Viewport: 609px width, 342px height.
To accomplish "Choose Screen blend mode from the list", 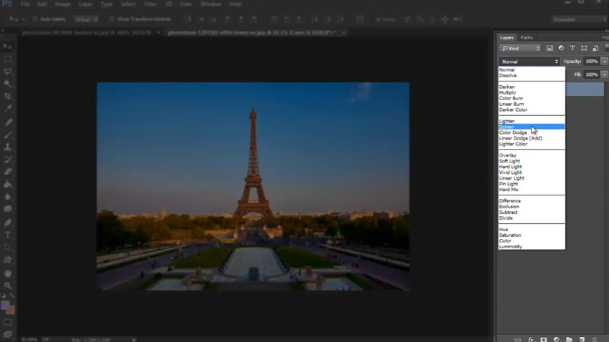I will point(507,127).
